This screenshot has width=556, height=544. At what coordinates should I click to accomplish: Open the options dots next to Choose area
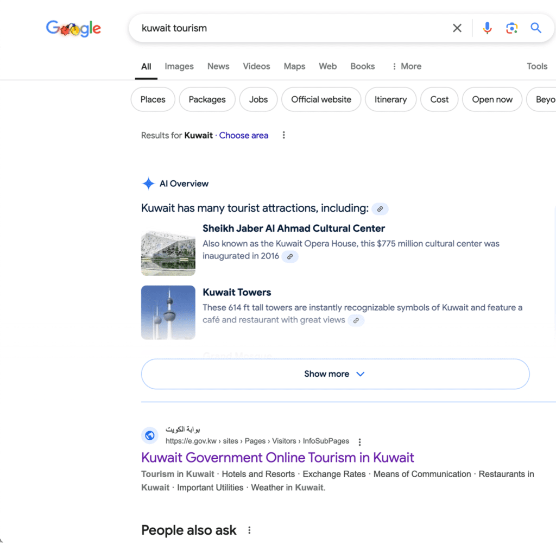point(283,135)
